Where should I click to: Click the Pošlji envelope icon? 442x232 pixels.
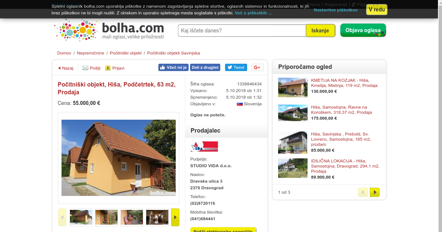point(85,68)
